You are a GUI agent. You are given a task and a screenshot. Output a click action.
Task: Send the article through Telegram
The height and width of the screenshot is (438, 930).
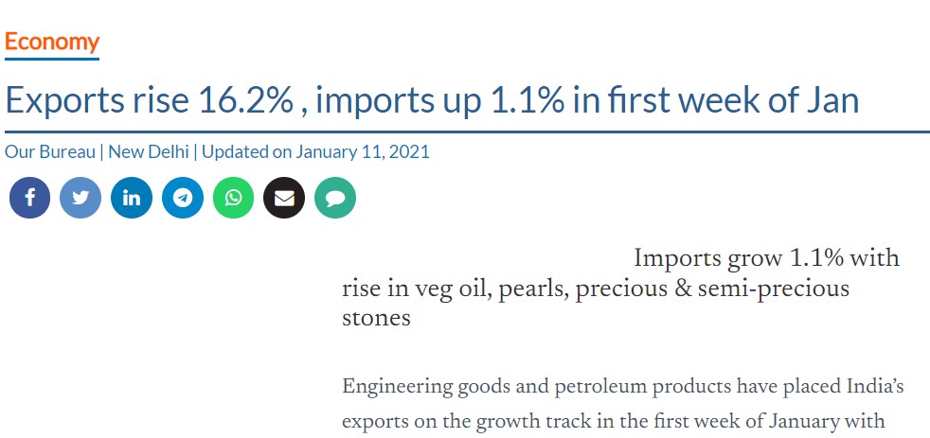click(183, 198)
